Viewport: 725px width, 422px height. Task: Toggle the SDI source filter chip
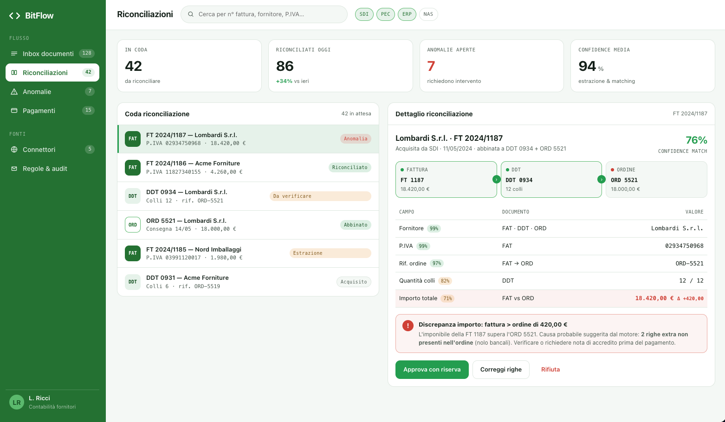tap(364, 14)
